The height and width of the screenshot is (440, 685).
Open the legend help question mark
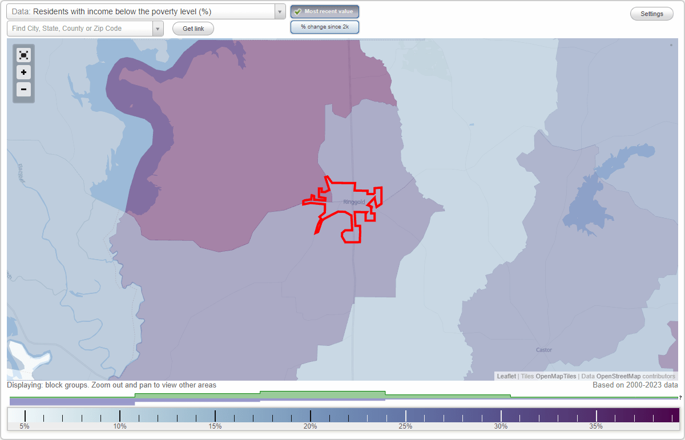681,397
